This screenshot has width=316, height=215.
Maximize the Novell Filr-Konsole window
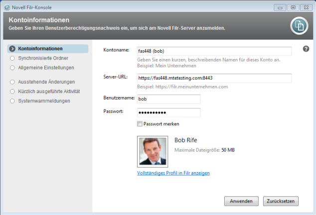point(293,7)
